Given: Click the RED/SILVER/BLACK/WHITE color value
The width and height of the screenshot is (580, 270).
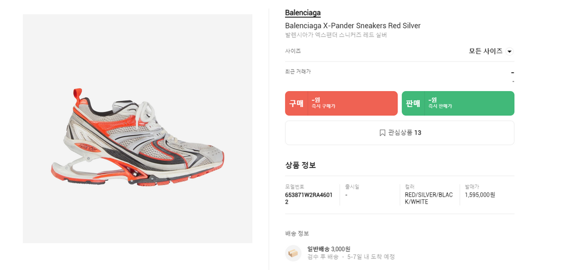Looking at the screenshot, I should [x=429, y=198].
